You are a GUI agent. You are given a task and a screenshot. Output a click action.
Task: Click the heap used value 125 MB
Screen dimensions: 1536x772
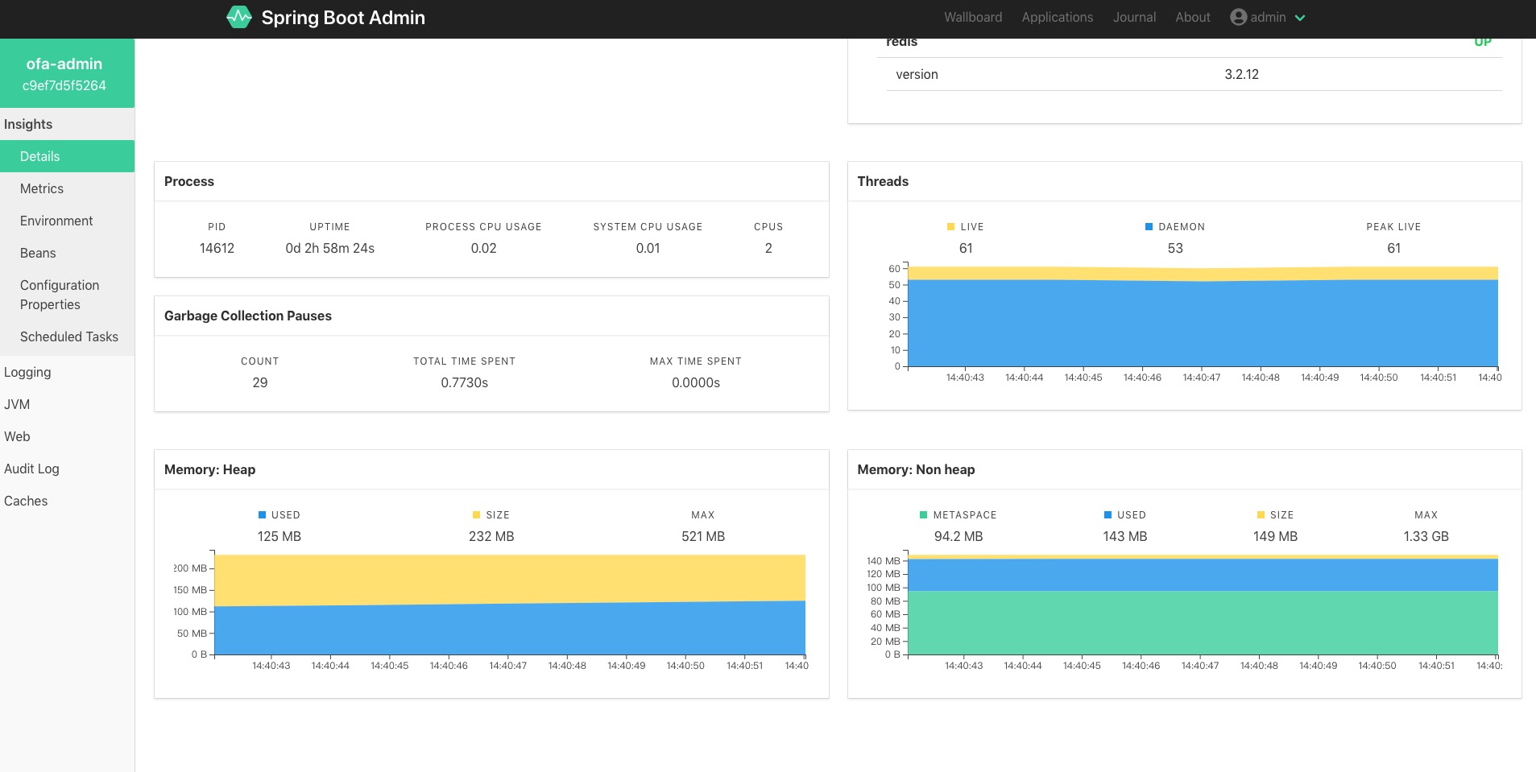(279, 536)
